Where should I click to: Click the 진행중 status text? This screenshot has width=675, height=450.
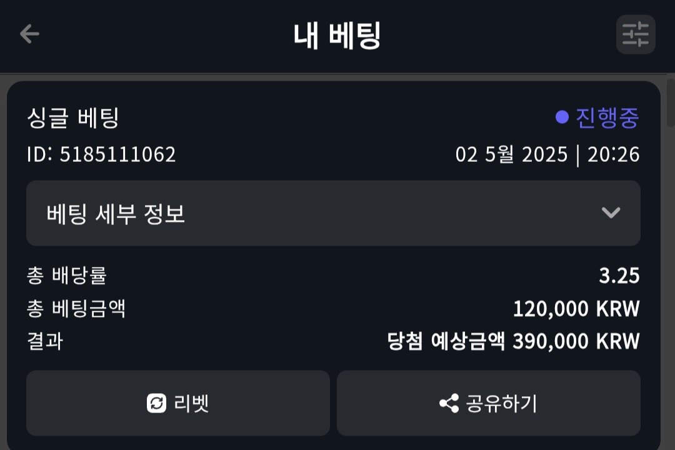pos(607,117)
